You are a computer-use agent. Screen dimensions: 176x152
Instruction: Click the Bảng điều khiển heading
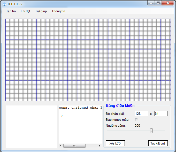pos(120,105)
